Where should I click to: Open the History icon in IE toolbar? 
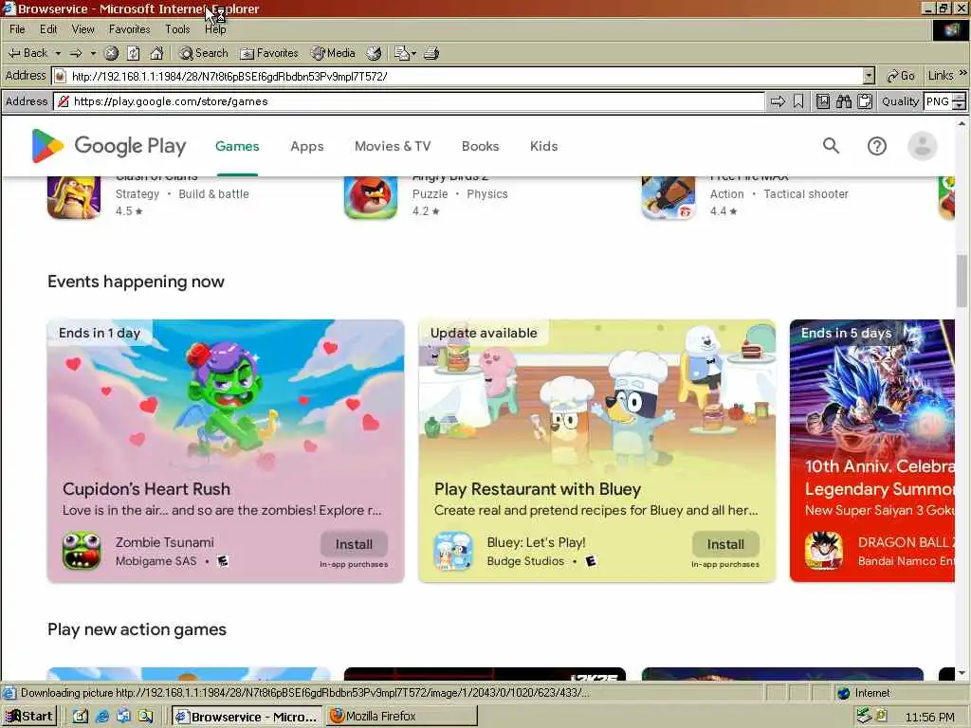tap(374, 53)
